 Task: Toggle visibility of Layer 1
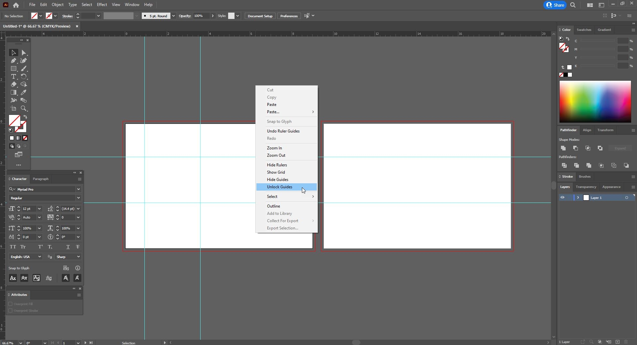point(562,198)
